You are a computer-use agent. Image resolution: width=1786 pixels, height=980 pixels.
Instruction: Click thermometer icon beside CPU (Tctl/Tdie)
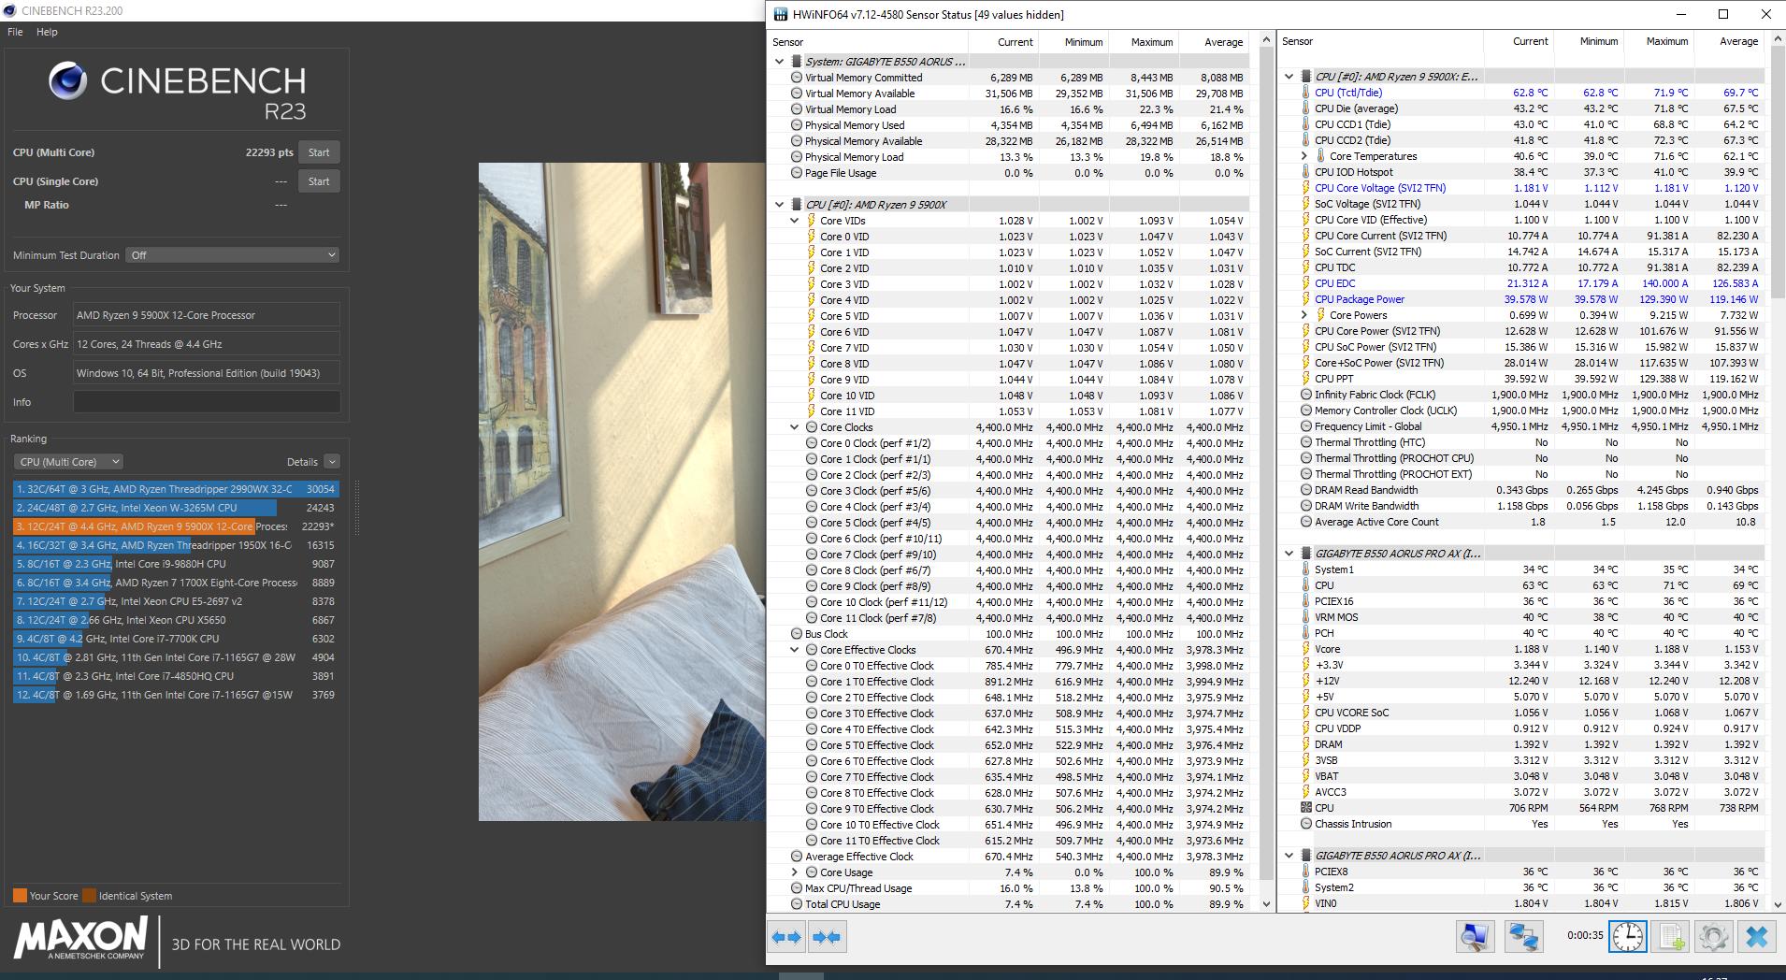[1306, 93]
